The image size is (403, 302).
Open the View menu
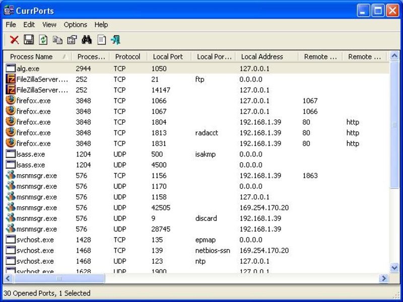(x=49, y=25)
